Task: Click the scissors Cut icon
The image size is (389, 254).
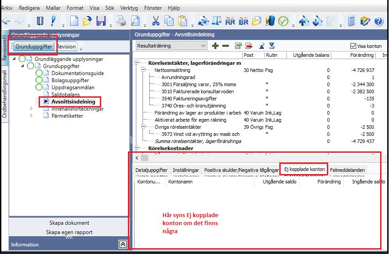Action: [155, 21]
